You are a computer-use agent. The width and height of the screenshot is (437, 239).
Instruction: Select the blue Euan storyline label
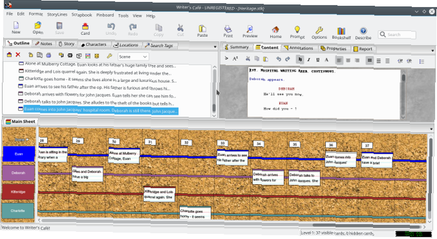coord(19,154)
